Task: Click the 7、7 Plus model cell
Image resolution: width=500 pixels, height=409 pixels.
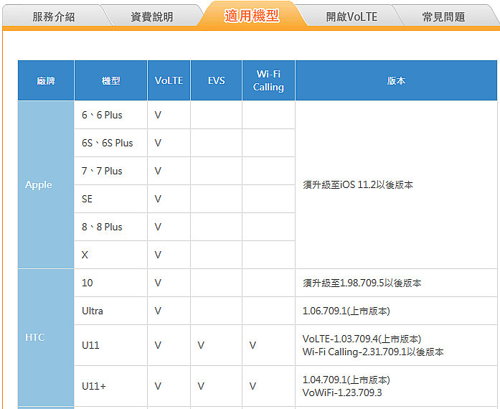Action: [110, 171]
